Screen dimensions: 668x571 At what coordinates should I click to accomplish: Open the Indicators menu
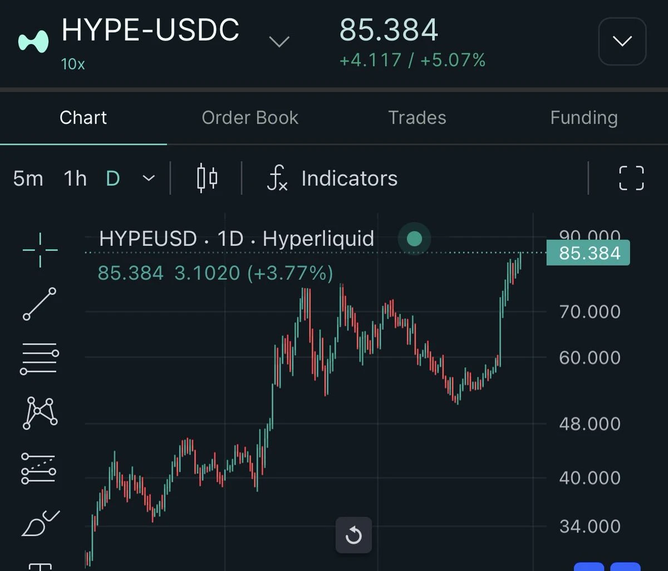349,179
